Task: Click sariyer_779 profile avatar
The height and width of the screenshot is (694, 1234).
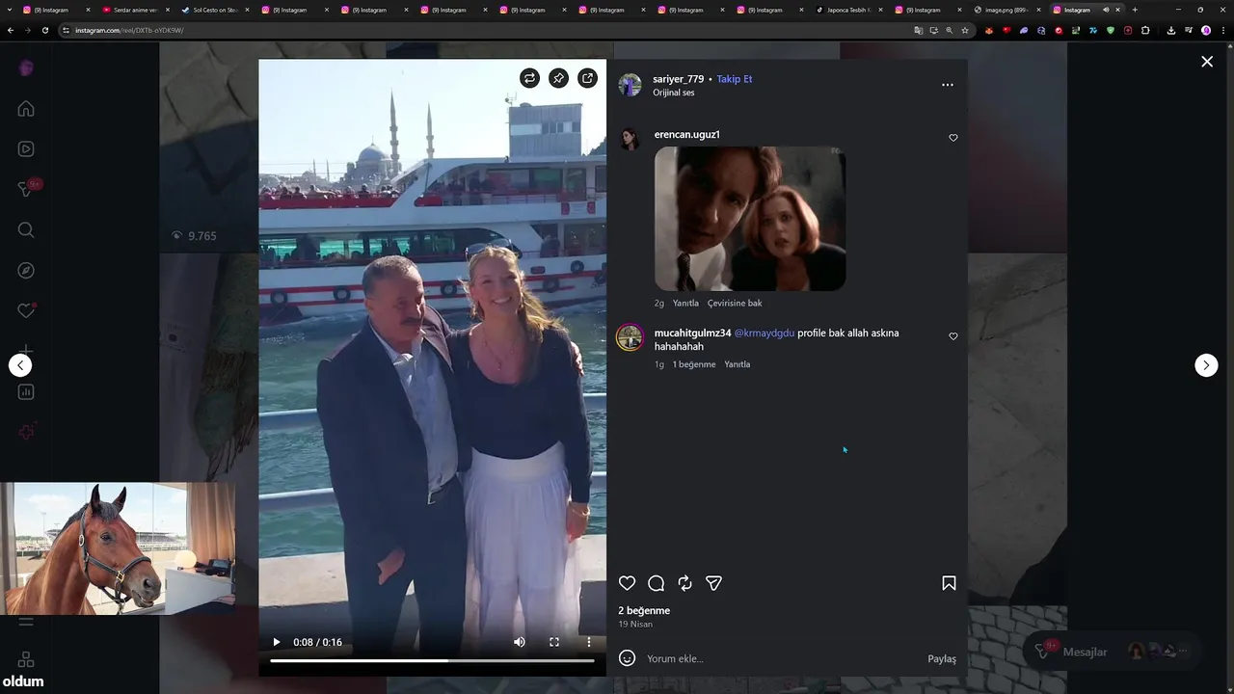Action: click(630, 85)
